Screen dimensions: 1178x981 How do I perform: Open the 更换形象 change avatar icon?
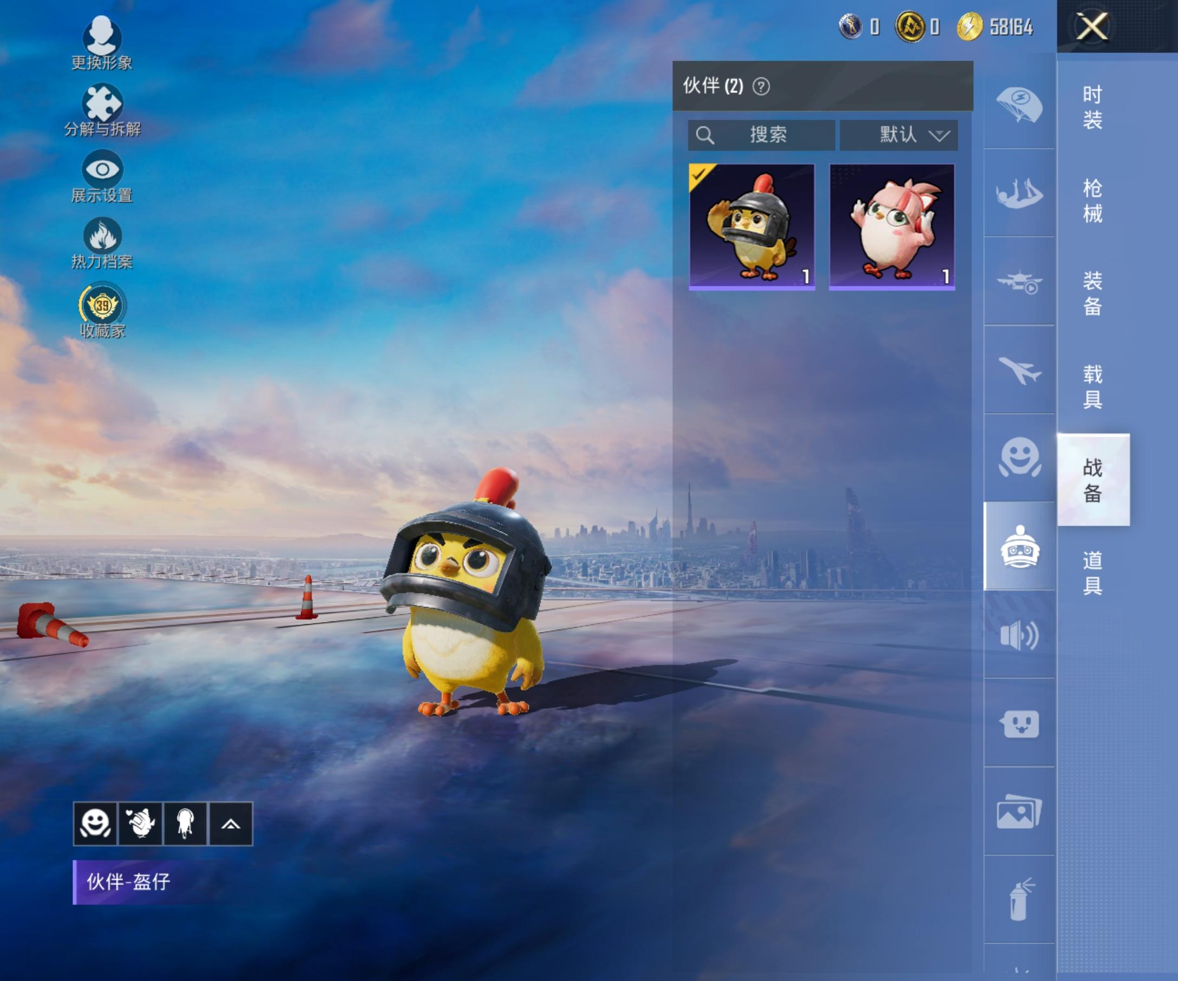tap(102, 37)
